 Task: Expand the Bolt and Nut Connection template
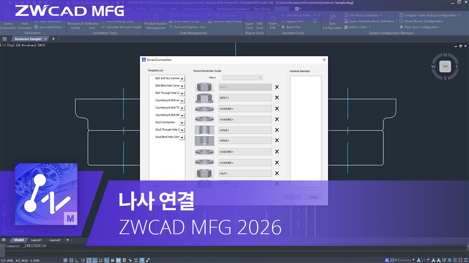click(x=182, y=79)
